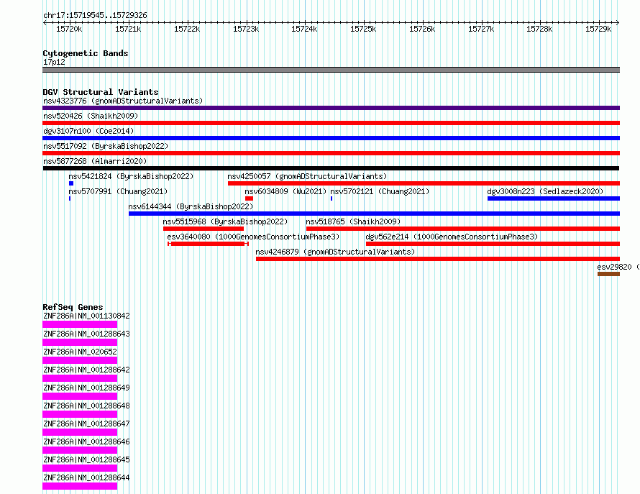This screenshot has height=494, width=640.
Task: Click the red nsv520426 variant bar
Action: pos(331,123)
